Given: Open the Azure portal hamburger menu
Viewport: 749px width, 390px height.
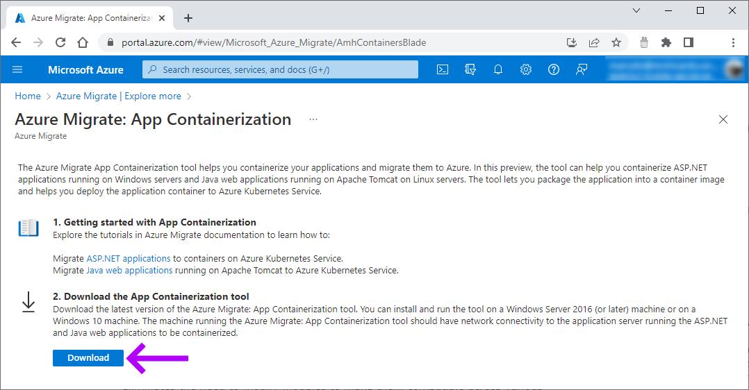Looking at the screenshot, I should tap(17, 69).
